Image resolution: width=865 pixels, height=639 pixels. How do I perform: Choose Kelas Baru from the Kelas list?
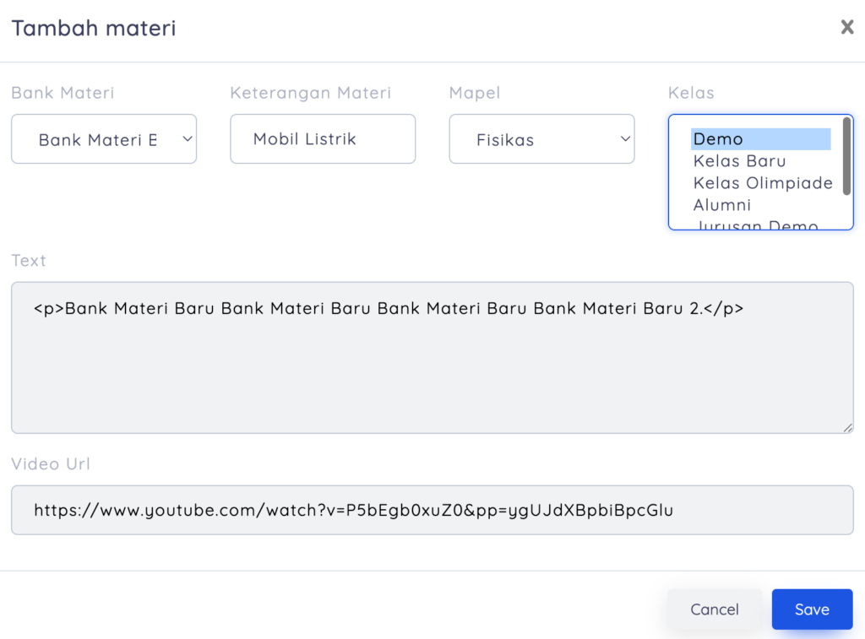coord(739,161)
